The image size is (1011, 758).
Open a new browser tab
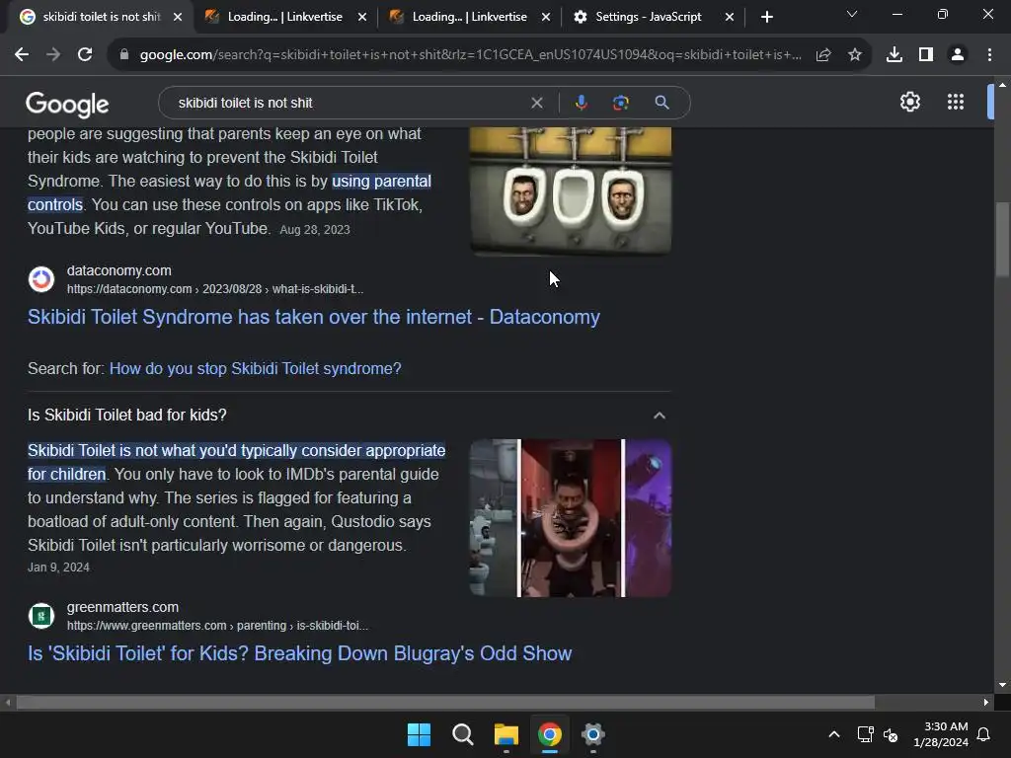766,17
